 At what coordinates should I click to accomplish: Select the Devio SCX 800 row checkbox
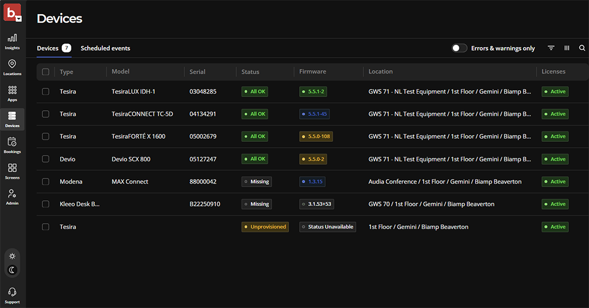(x=45, y=159)
